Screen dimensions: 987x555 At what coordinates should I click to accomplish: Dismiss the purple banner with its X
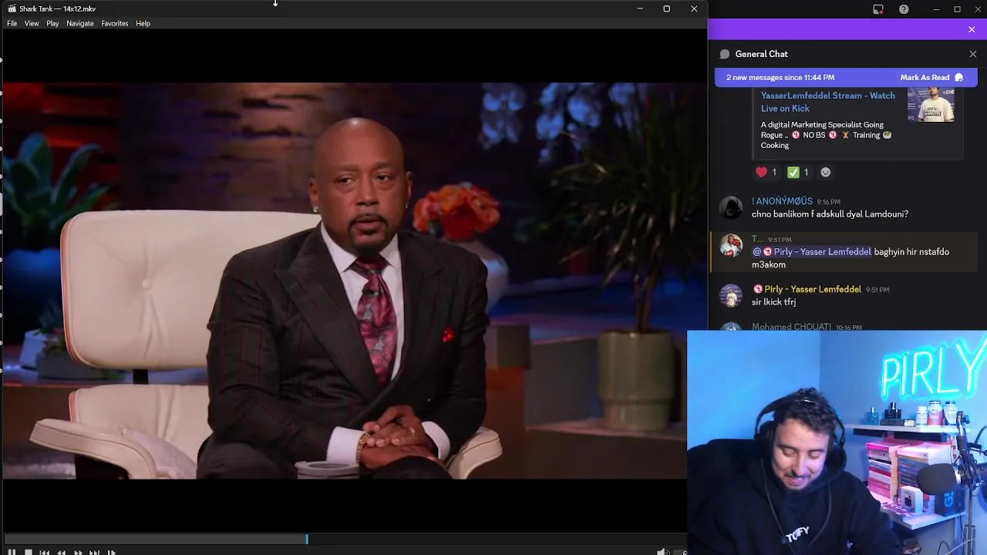click(972, 29)
